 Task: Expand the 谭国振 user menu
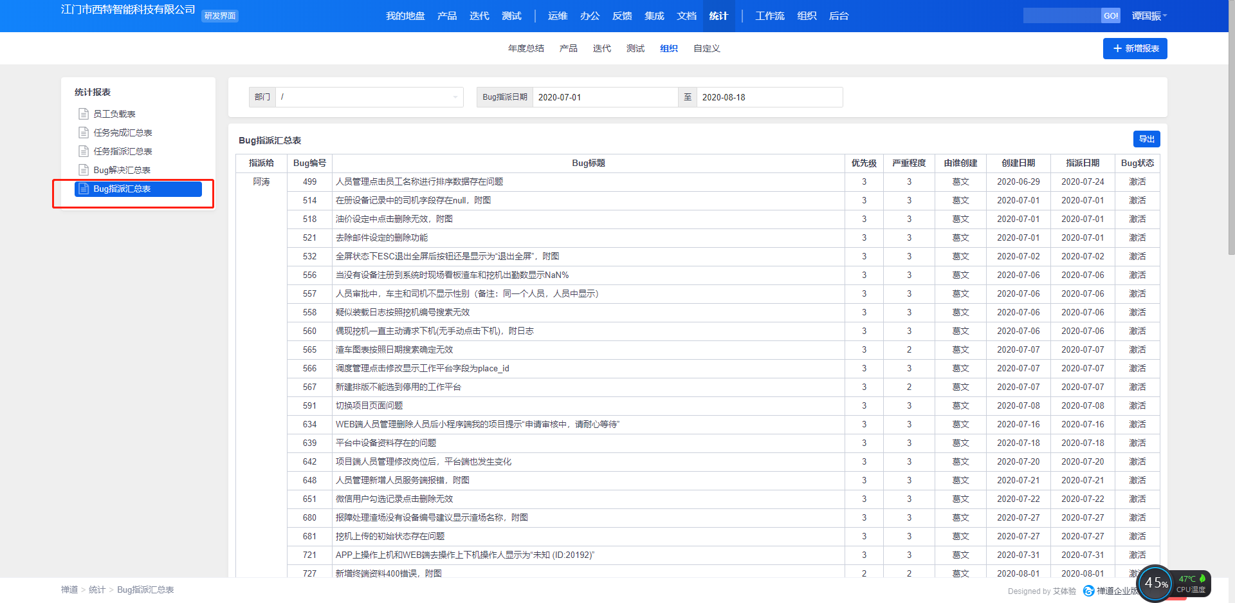tap(1149, 16)
